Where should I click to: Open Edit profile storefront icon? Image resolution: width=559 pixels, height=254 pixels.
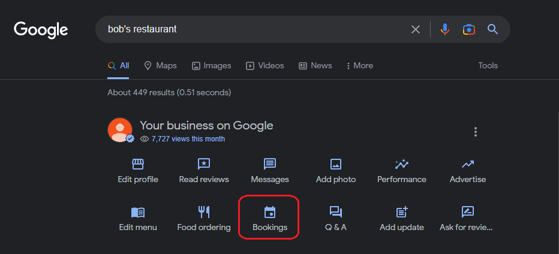coord(137,164)
